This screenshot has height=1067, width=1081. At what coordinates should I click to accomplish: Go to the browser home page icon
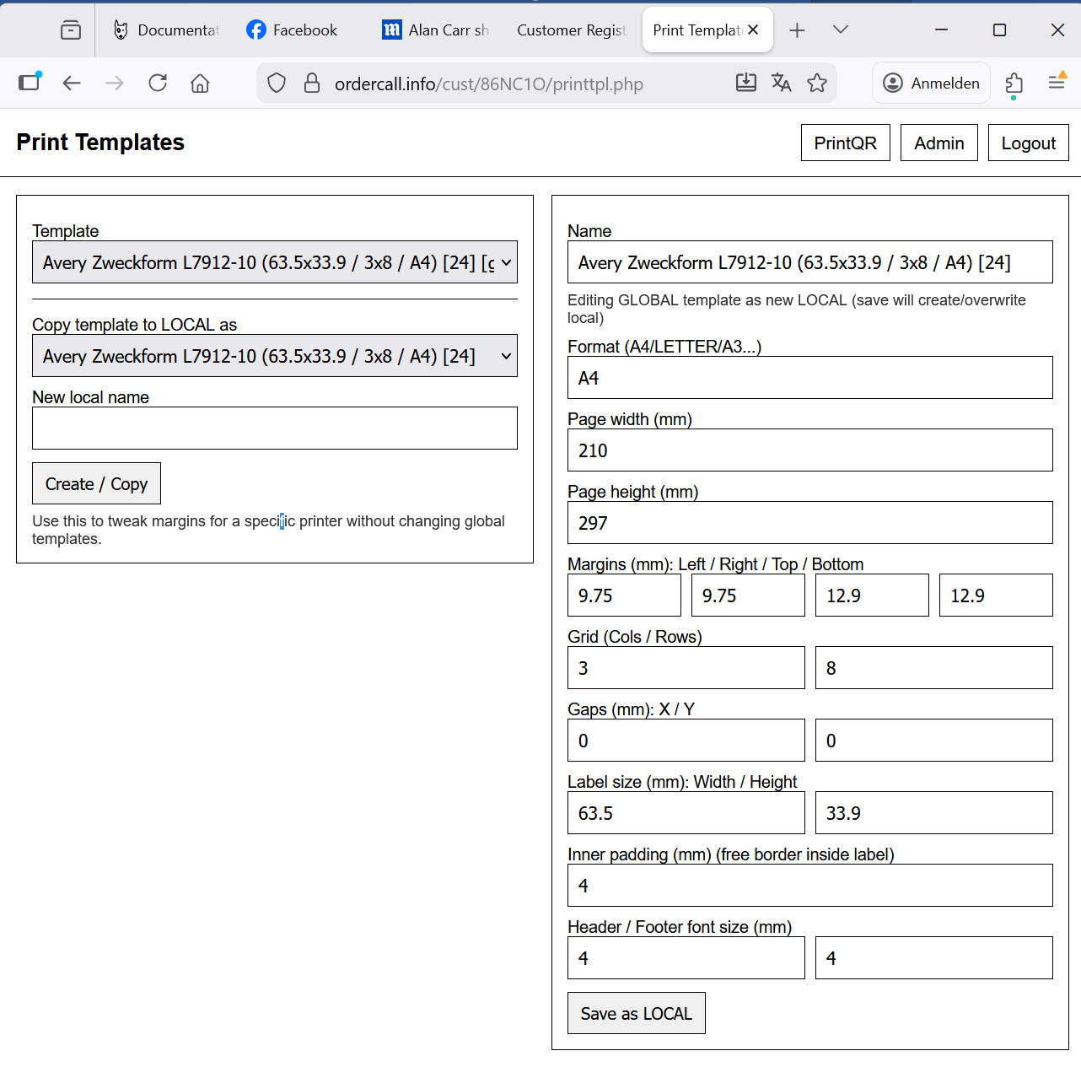tap(200, 83)
